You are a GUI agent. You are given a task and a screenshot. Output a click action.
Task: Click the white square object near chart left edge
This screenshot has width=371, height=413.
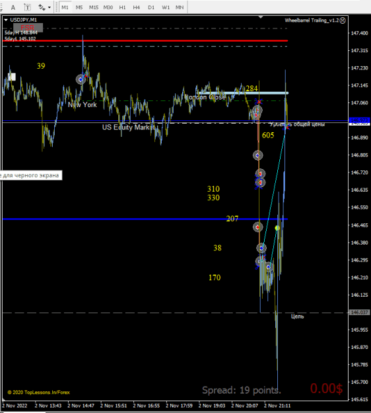(12, 77)
